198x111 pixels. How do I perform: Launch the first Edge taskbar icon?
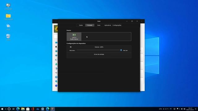[18, 109]
